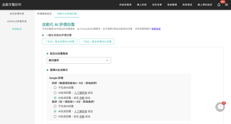This screenshot has width=231, height=124.
Task: Click the 「送出」過去評價的AI回覆 button
Action: coord(97,42)
